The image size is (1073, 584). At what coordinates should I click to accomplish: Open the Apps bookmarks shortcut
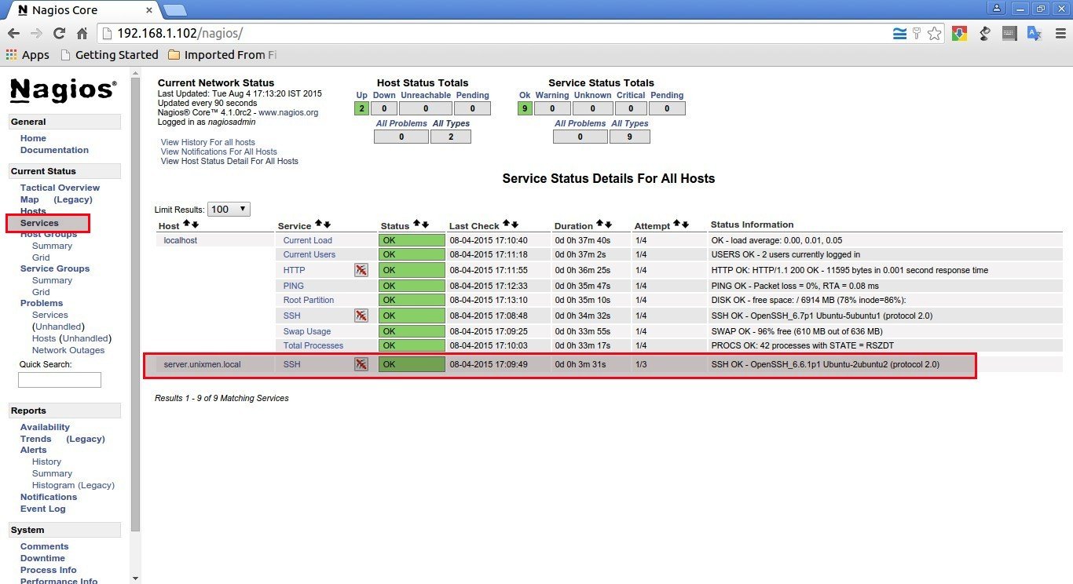pos(27,55)
